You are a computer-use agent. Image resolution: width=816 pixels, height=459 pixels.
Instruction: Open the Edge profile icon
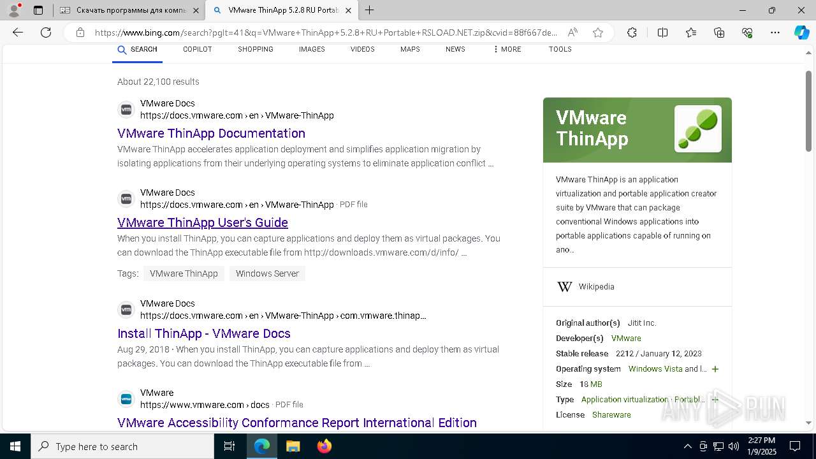[x=13, y=10]
